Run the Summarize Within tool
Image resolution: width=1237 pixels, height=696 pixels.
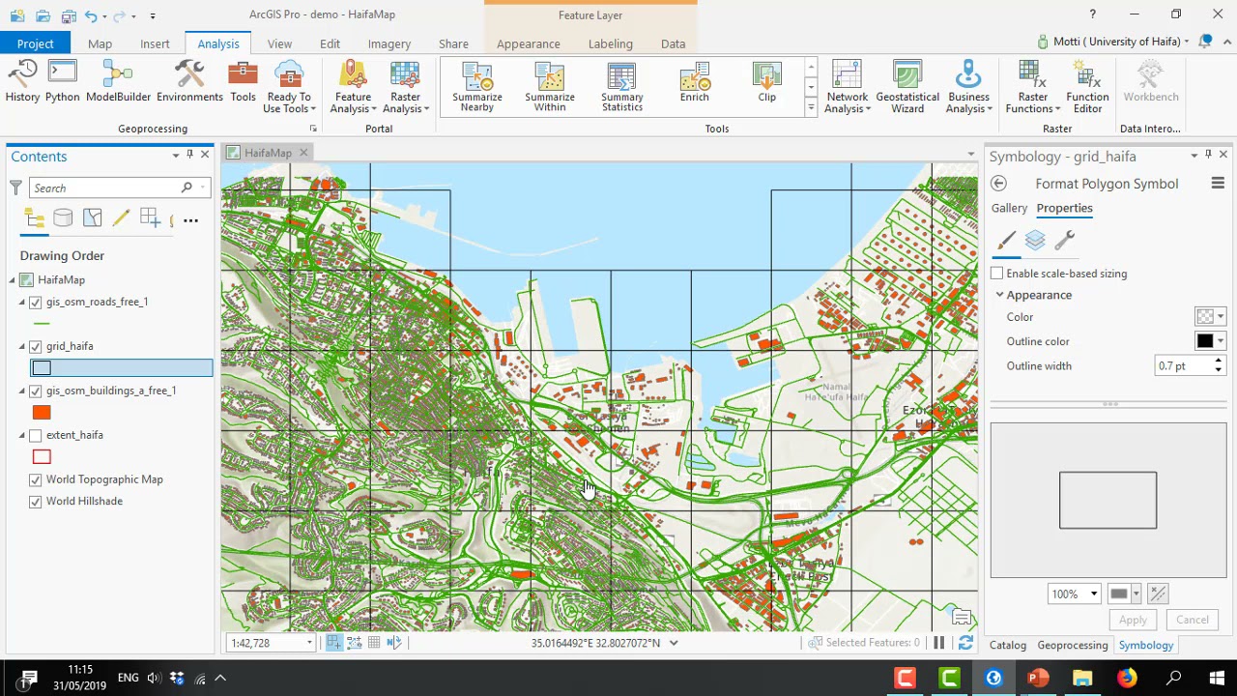[550, 87]
